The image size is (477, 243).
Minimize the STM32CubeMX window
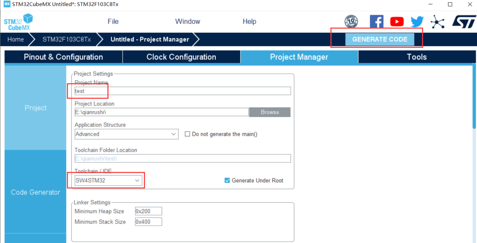pos(431,4)
